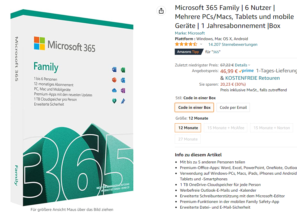
Task: Click the Excel app icon on box
Action: pyautogui.click(x=123, y=70)
